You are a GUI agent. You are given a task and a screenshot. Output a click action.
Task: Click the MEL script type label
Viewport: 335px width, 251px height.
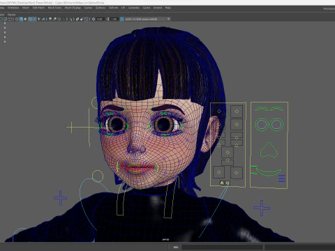coord(176,247)
